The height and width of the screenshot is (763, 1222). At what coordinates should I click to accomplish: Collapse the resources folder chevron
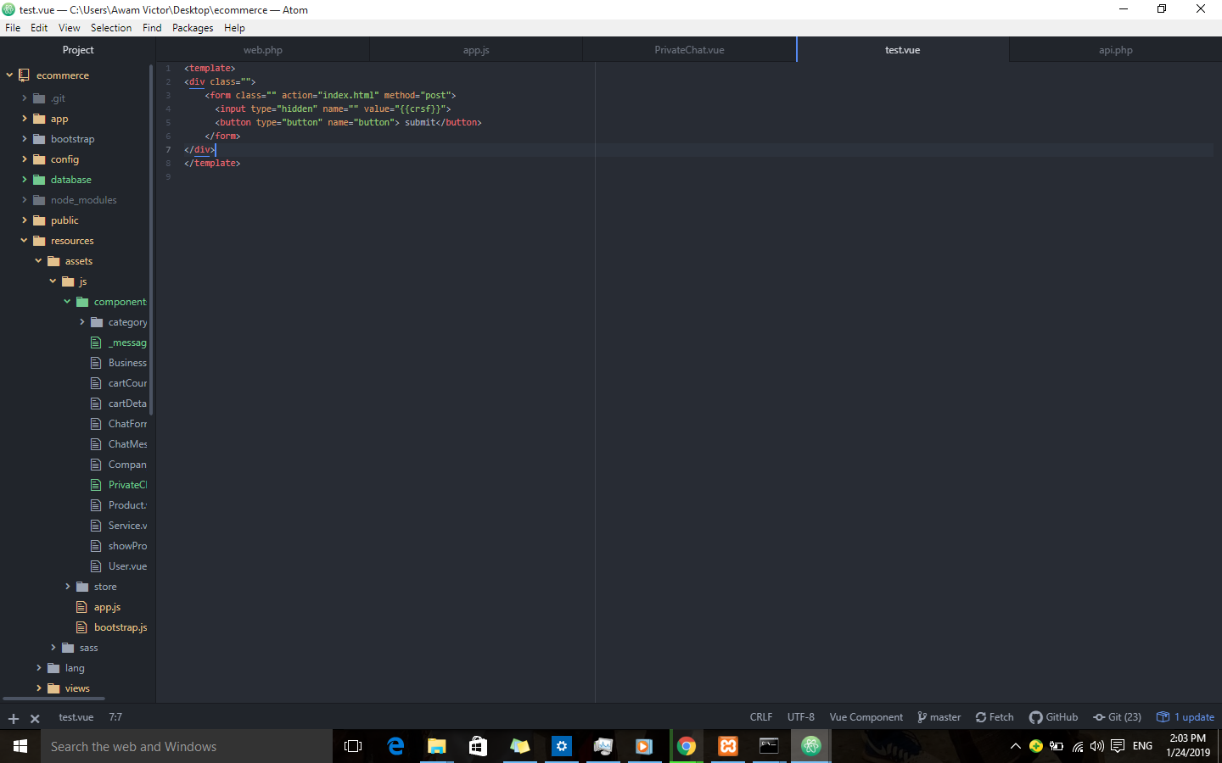pos(25,241)
